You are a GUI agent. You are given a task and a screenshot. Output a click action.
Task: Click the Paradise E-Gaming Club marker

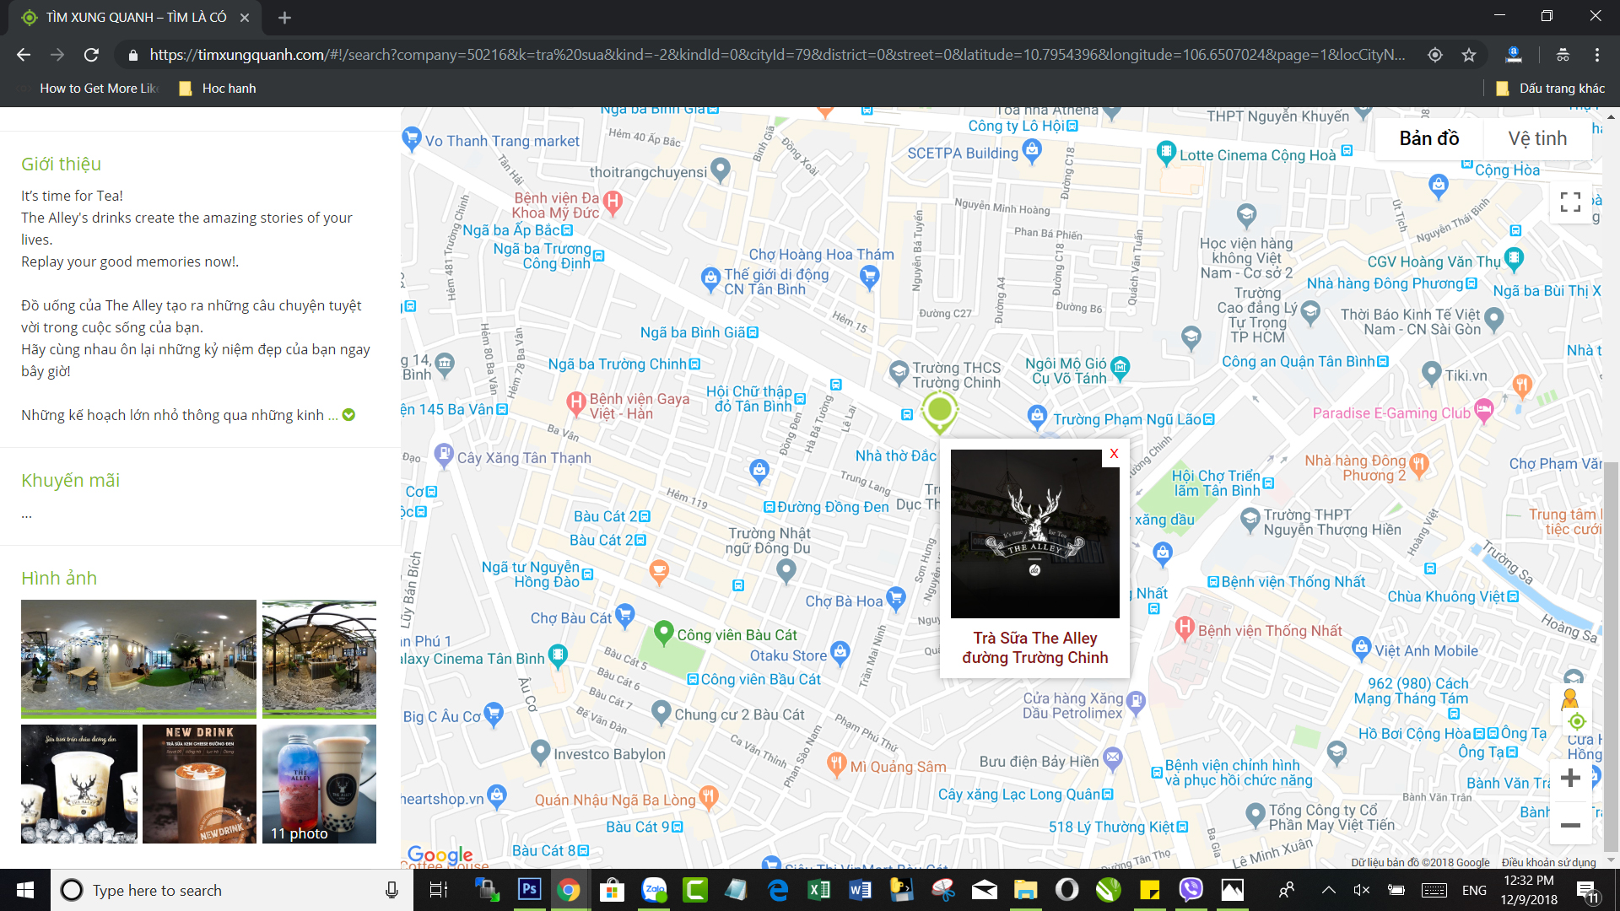[x=1484, y=411]
